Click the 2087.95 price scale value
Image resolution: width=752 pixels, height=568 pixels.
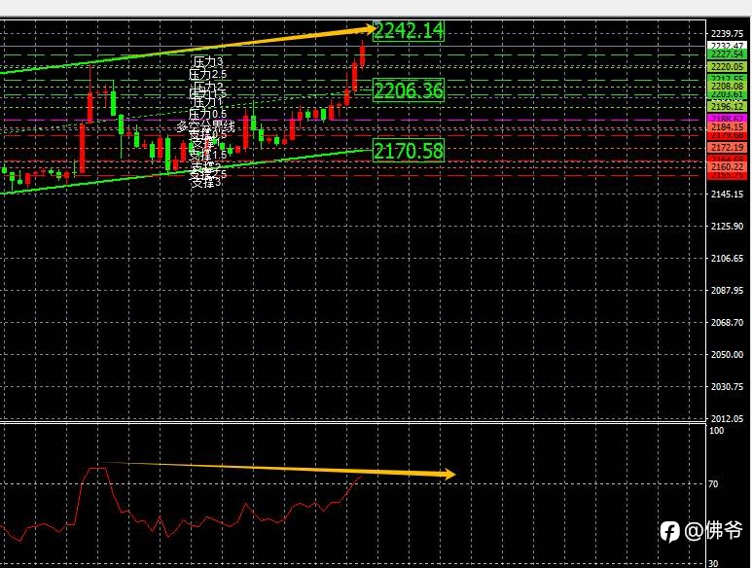tap(727, 291)
